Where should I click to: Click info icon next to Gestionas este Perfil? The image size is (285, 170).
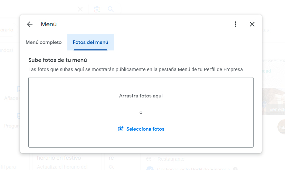235,169
